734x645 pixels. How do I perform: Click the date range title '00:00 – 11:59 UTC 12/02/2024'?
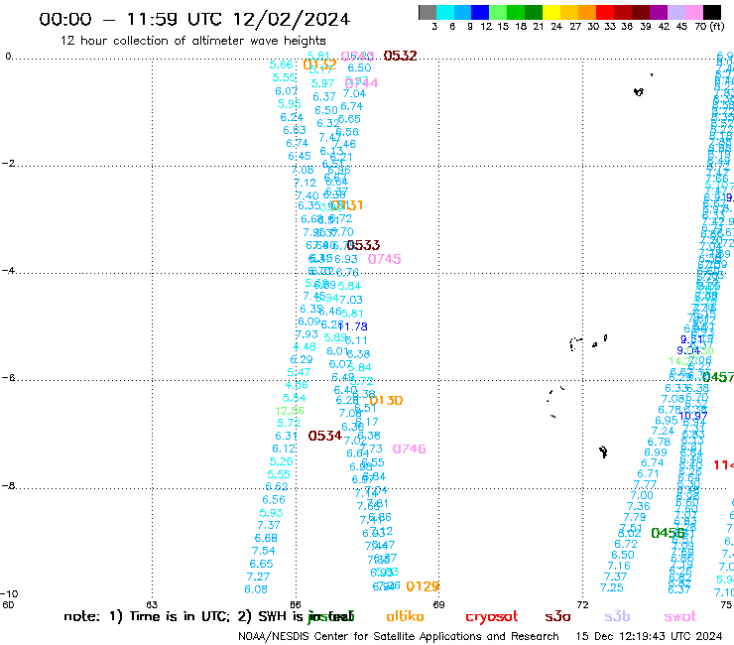point(194,19)
